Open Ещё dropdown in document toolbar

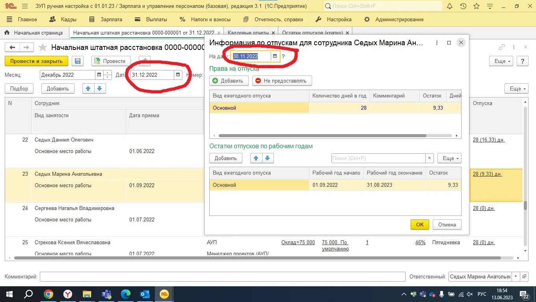501,61
